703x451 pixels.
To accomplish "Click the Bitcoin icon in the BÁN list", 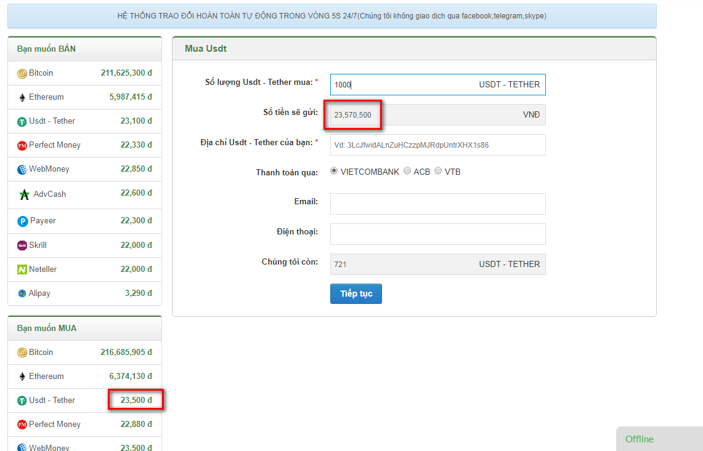I will tap(22, 73).
